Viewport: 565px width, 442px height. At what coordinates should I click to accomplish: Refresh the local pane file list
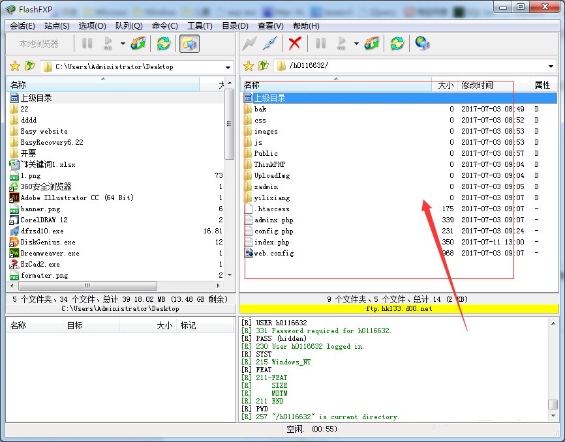click(x=163, y=44)
